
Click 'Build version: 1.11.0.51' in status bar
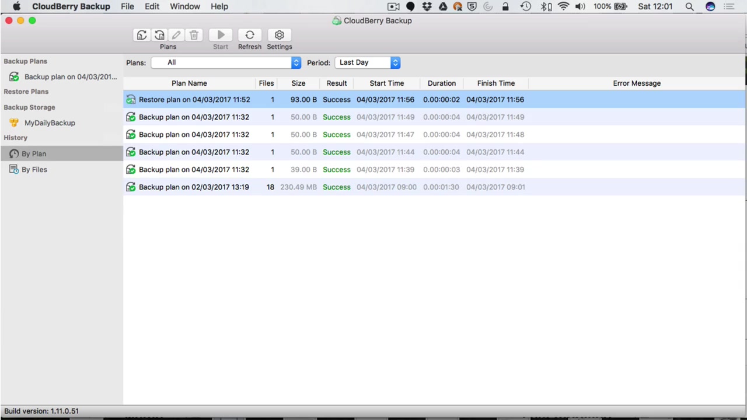tap(41, 411)
